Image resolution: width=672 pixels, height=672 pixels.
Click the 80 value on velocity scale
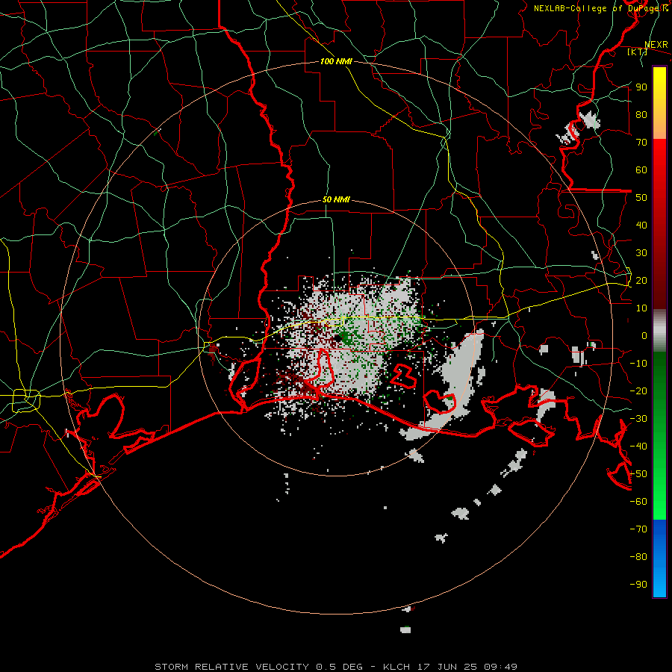click(641, 114)
